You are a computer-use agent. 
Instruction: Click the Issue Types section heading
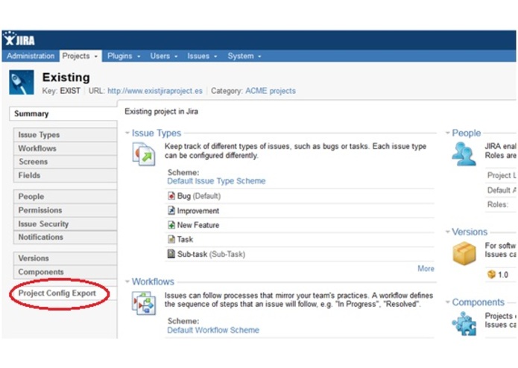click(157, 133)
